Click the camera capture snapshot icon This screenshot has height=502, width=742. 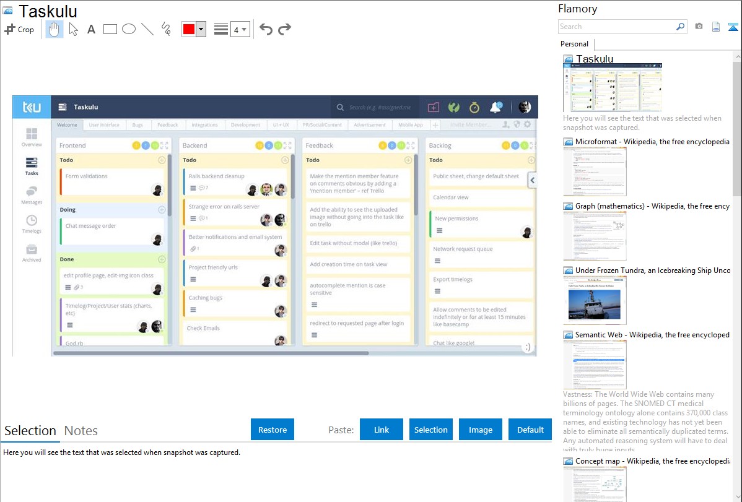pos(699,27)
